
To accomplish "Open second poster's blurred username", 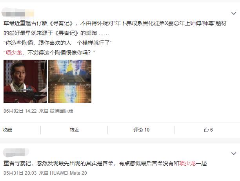I will click(x=16, y=152).
